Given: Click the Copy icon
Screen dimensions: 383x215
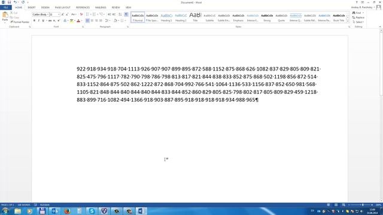Looking at the screenshot, I should (11, 17).
